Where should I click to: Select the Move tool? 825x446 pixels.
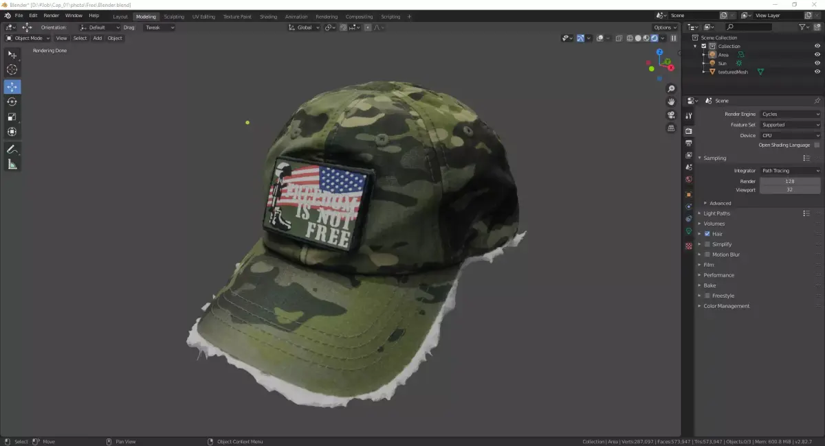(12, 86)
